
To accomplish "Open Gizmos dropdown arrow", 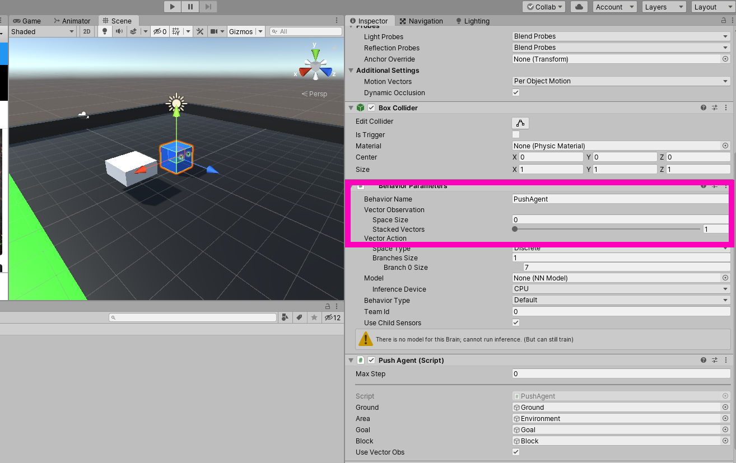I will [260, 31].
